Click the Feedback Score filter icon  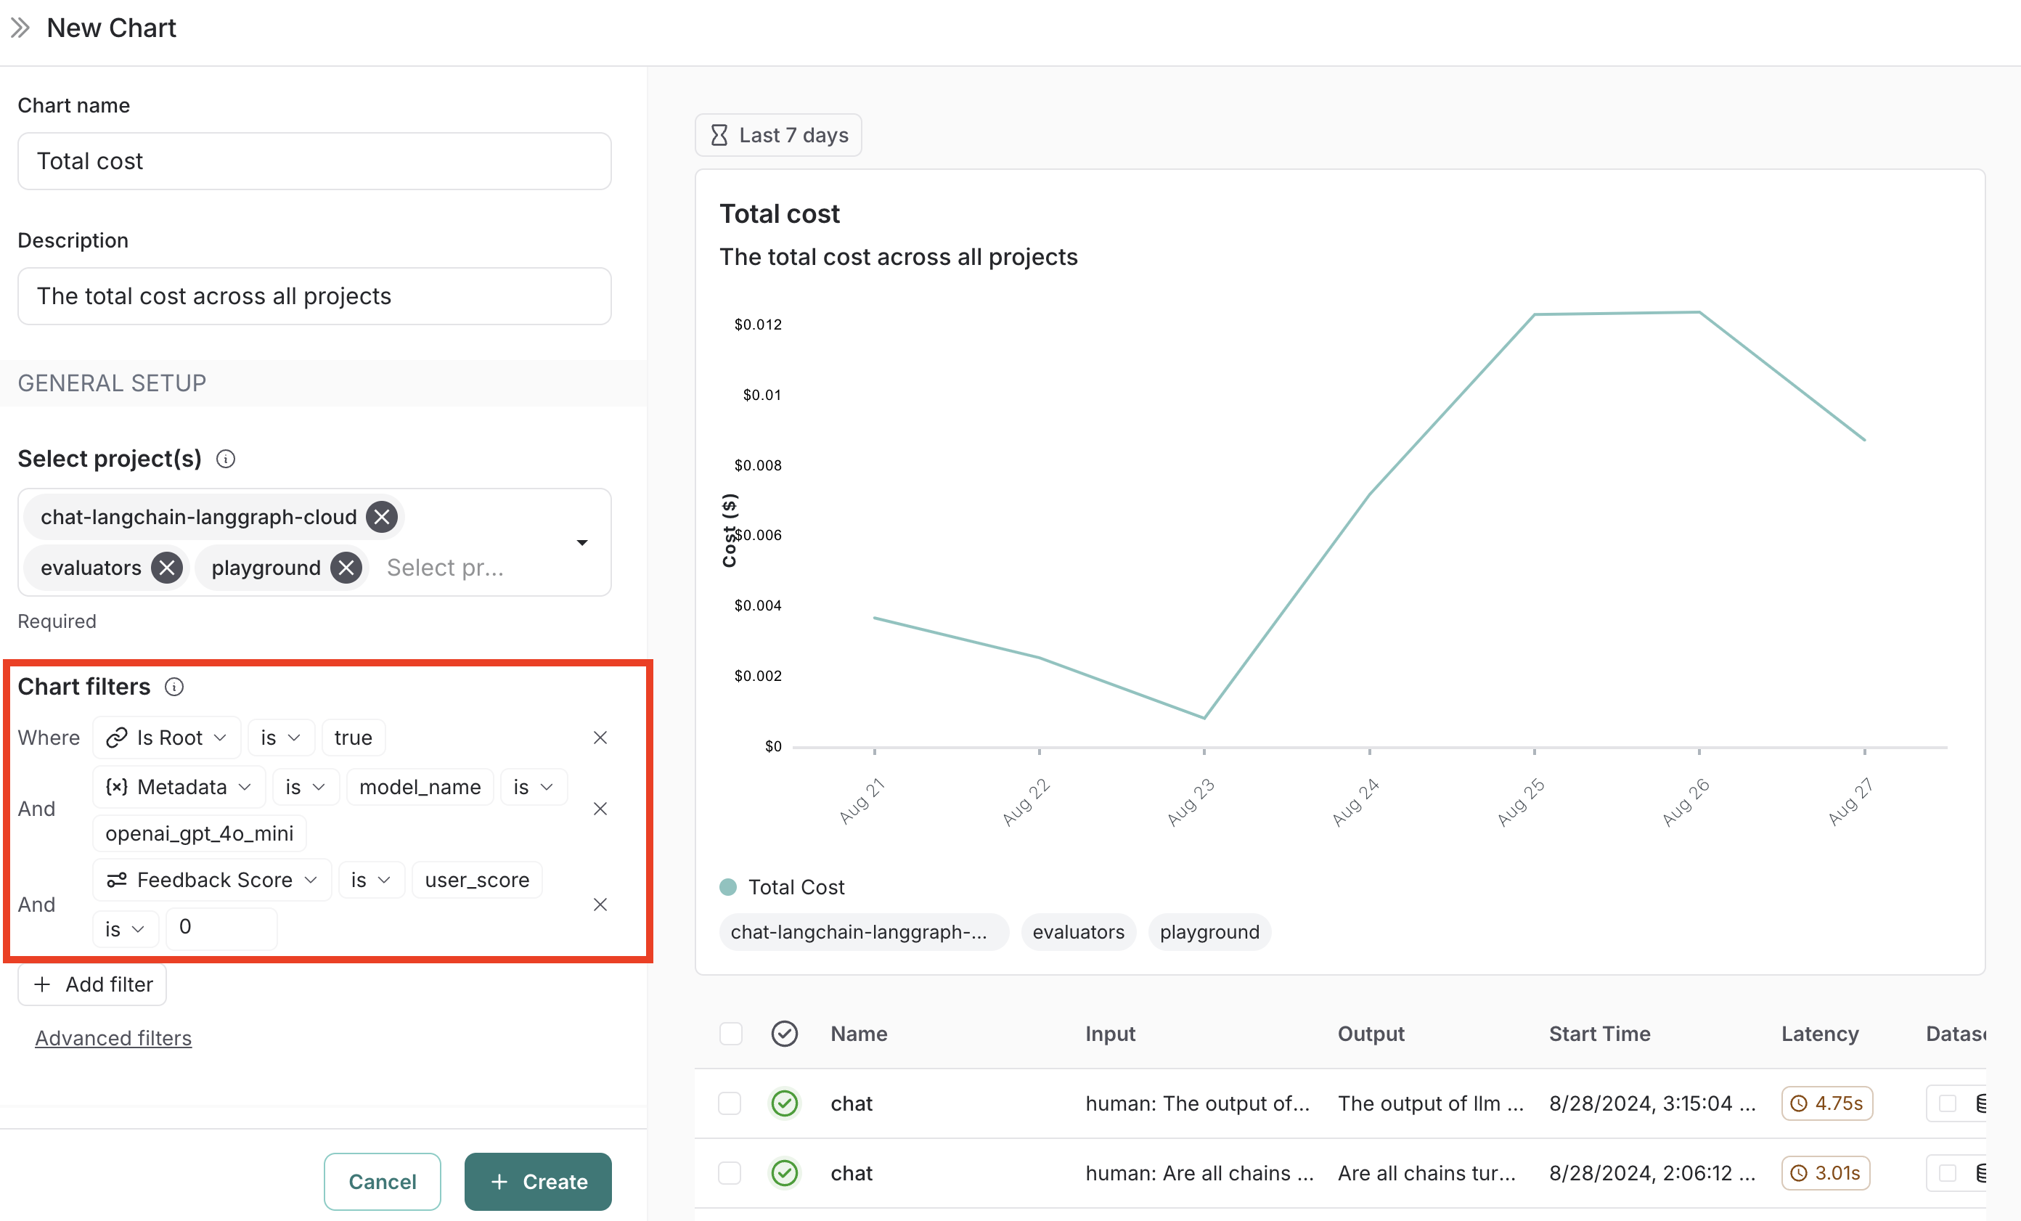point(117,879)
